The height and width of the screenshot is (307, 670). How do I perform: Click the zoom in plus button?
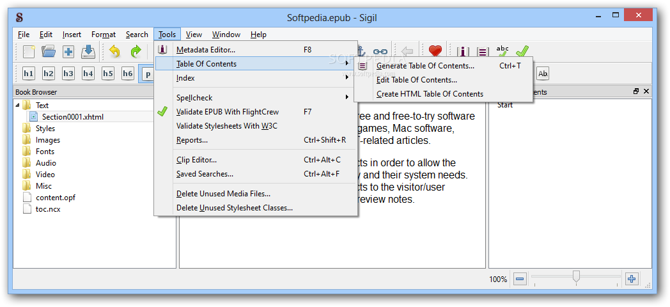(x=632, y=279)
